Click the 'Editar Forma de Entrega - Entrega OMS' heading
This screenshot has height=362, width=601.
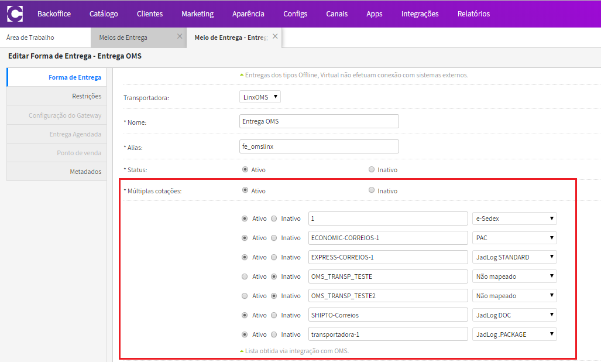click(x=75, y=56)
